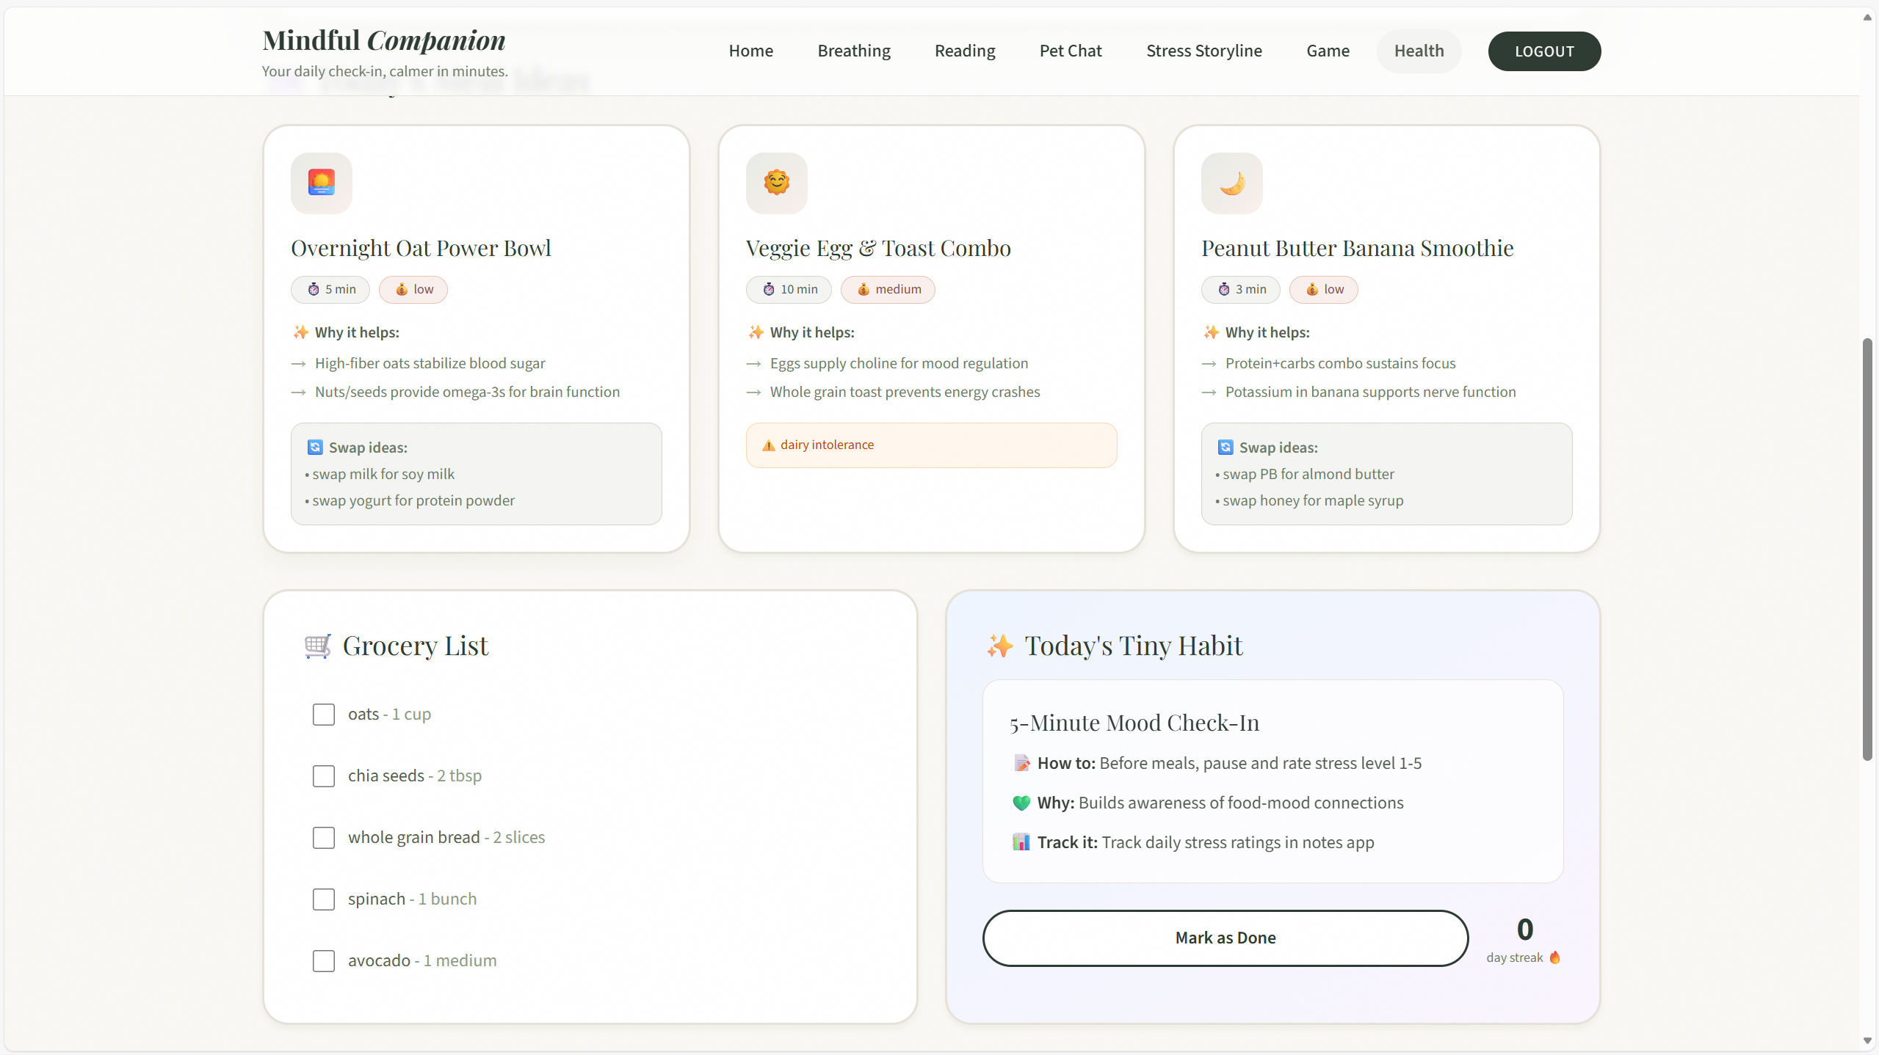Click the shopping cart icon beside Grocery List

(317, 646)
